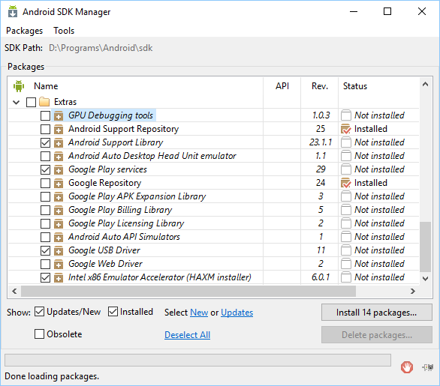Screen dimensions: 440x386
Task: Uncheck the Intel x86 Emulator Accelerator checkbox
Action: click(45, 277)
